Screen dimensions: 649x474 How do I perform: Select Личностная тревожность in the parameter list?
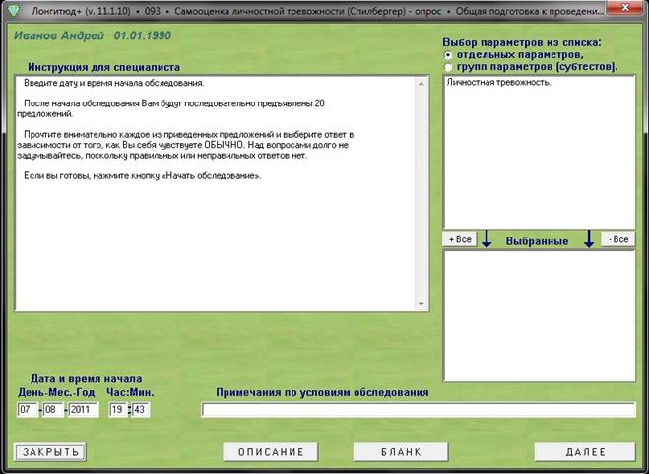pos(498,82)
